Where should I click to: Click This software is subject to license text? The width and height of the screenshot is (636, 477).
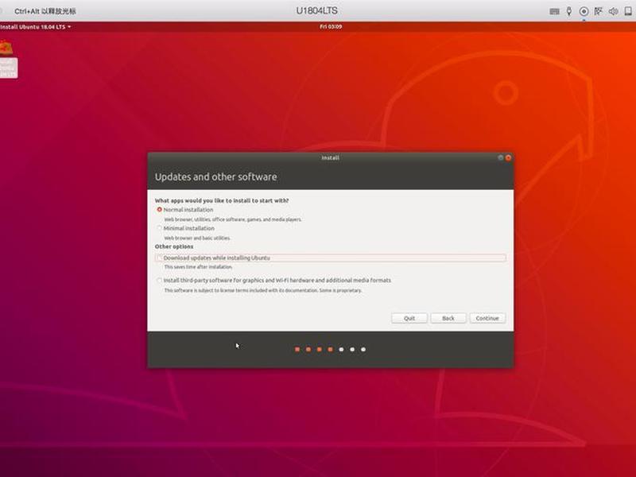tap(263, 290)
